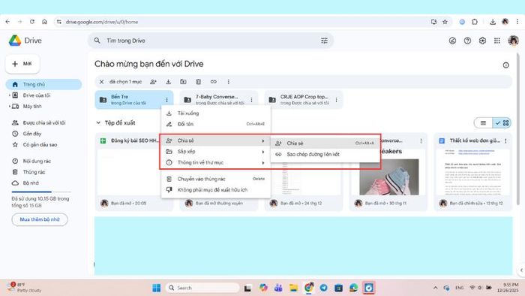Open Thùng rác in sidebar
Viewport: 525px width, 296px height.
click(28, 172)
